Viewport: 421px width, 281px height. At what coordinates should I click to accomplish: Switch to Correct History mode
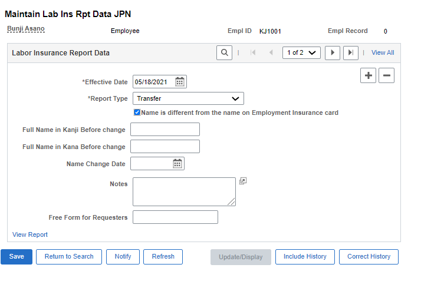369,257
